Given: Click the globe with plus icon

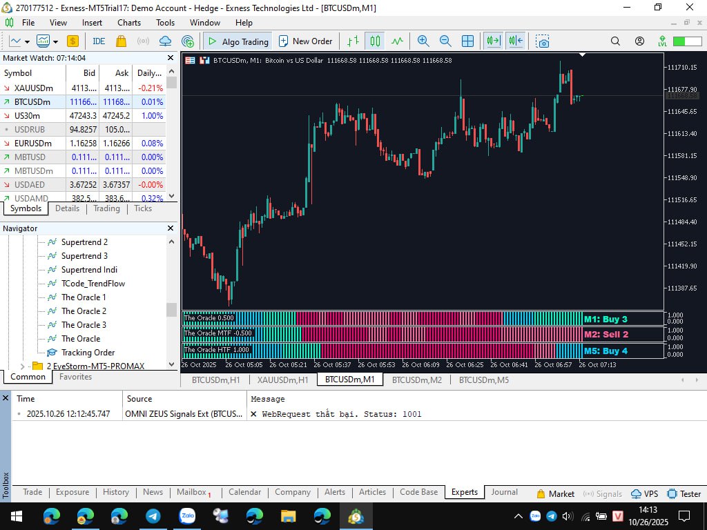Looking at the screenshot, I should tap(188, 41).
